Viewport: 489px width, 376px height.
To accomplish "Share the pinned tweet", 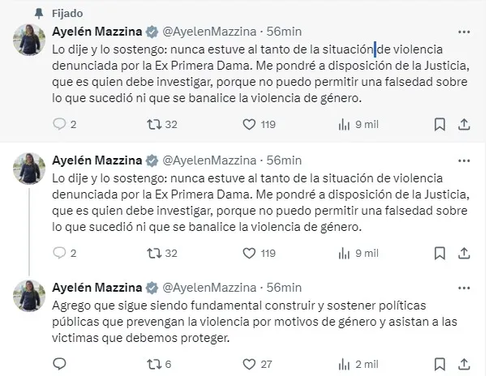I will [463, 124].
